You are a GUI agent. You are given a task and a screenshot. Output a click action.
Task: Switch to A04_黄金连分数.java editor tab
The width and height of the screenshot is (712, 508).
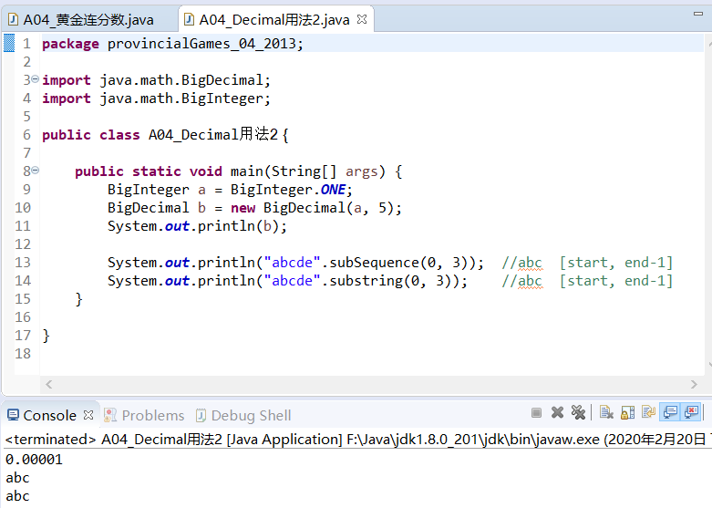[x=88, y=20]
